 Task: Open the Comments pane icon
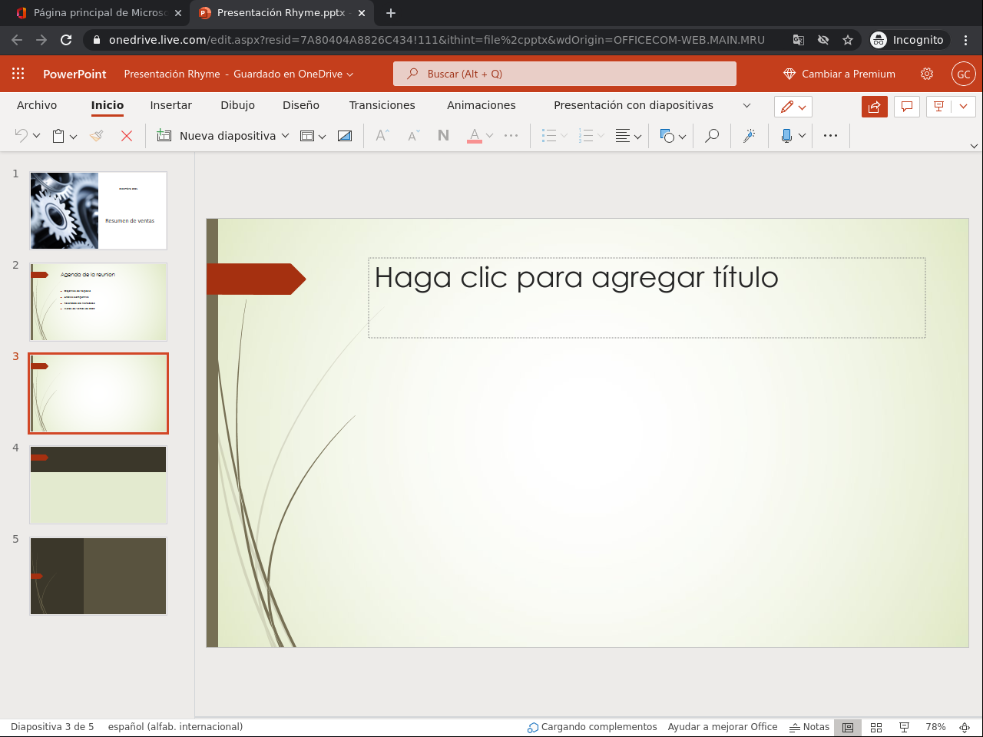[x=907, y=107]
